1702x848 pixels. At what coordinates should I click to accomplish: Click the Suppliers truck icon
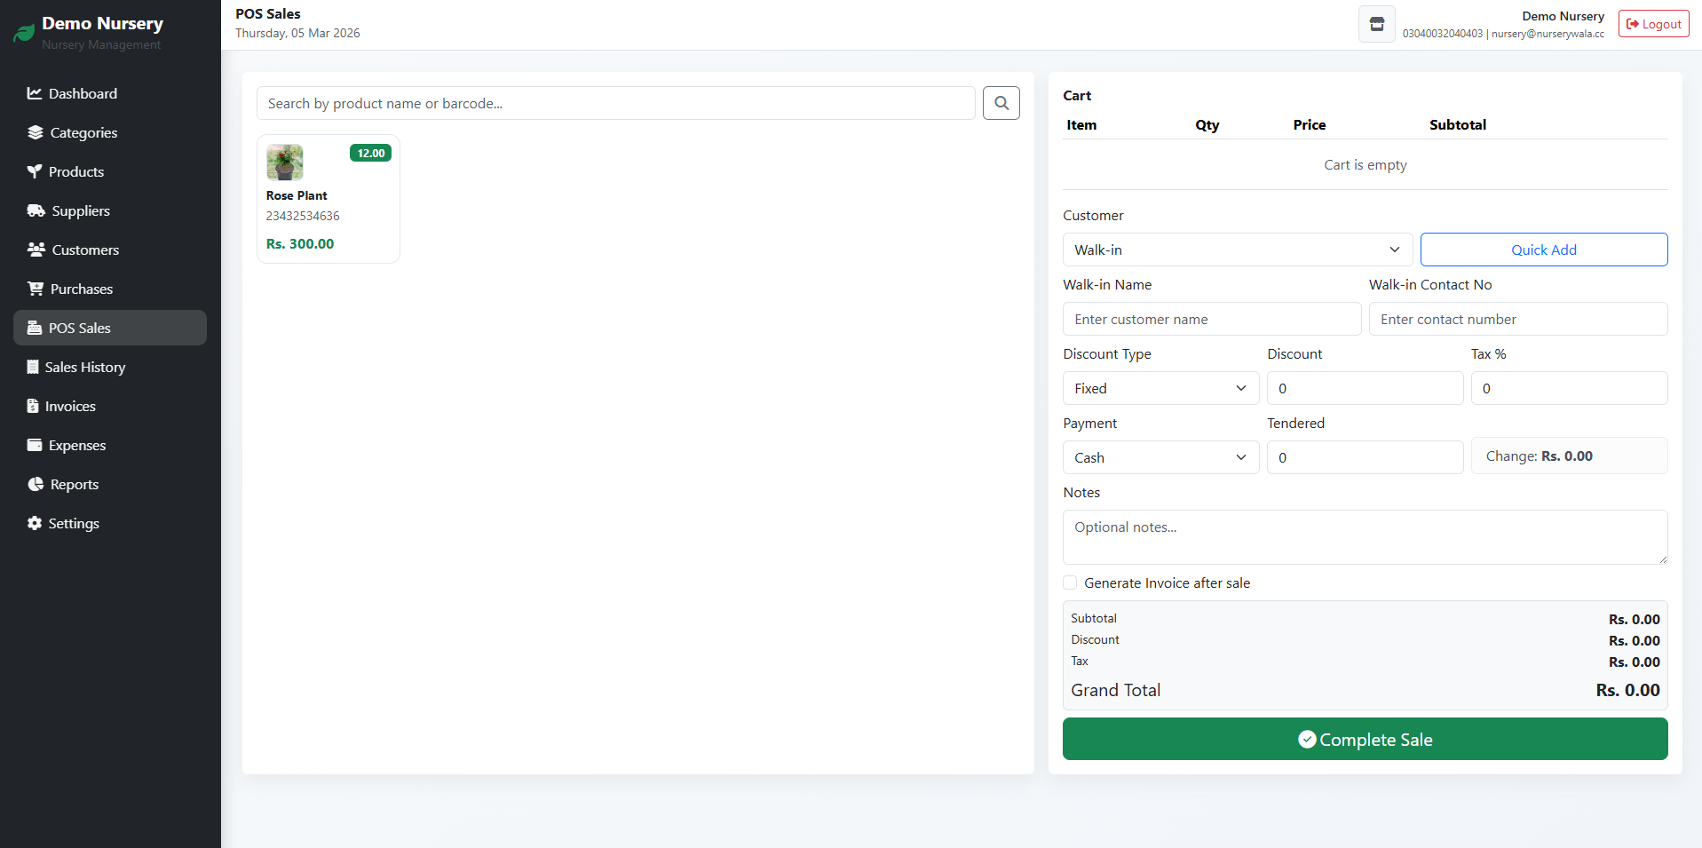click(36, 210)
